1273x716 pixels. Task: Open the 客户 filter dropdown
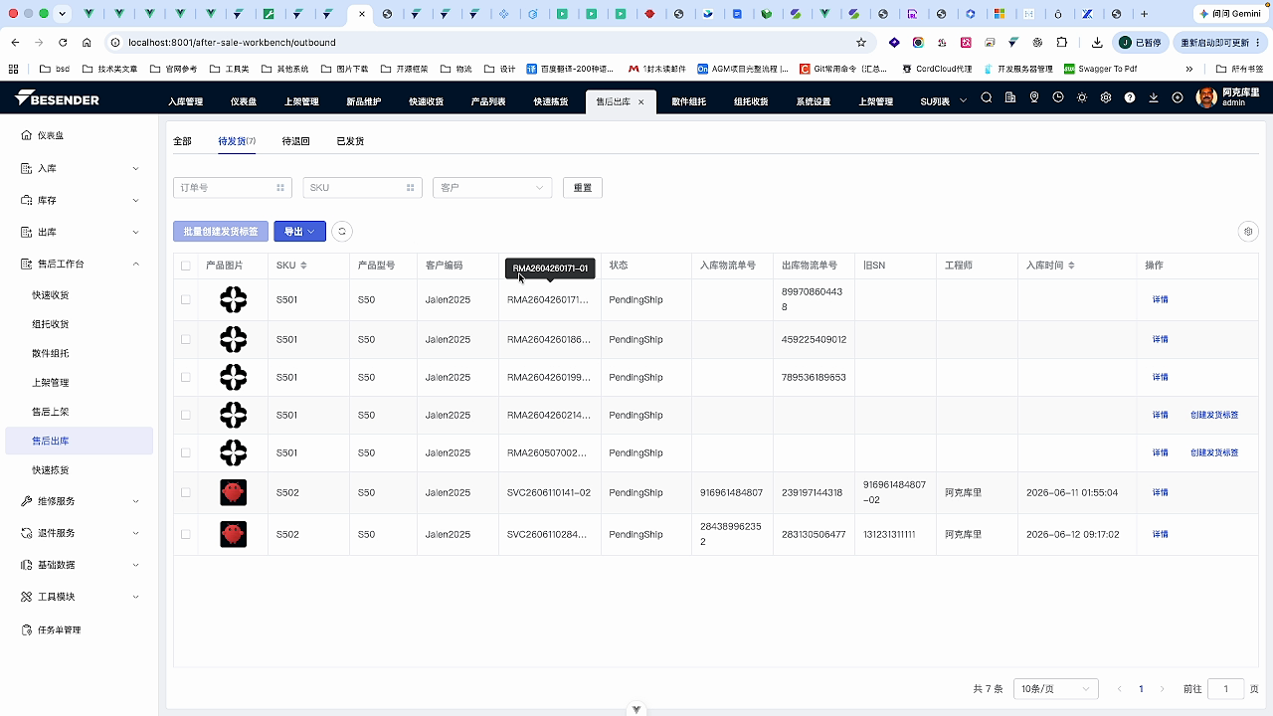click(x=492, y=187)
